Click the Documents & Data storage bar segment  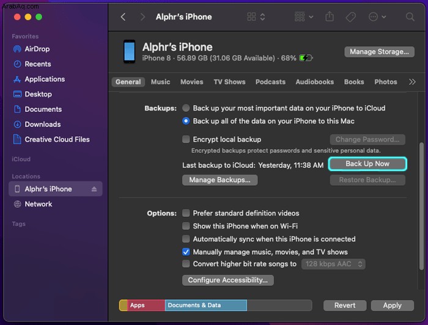(x=205, y=305)
